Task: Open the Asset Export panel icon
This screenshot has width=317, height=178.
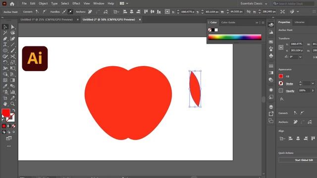Action: pos(271,114)
